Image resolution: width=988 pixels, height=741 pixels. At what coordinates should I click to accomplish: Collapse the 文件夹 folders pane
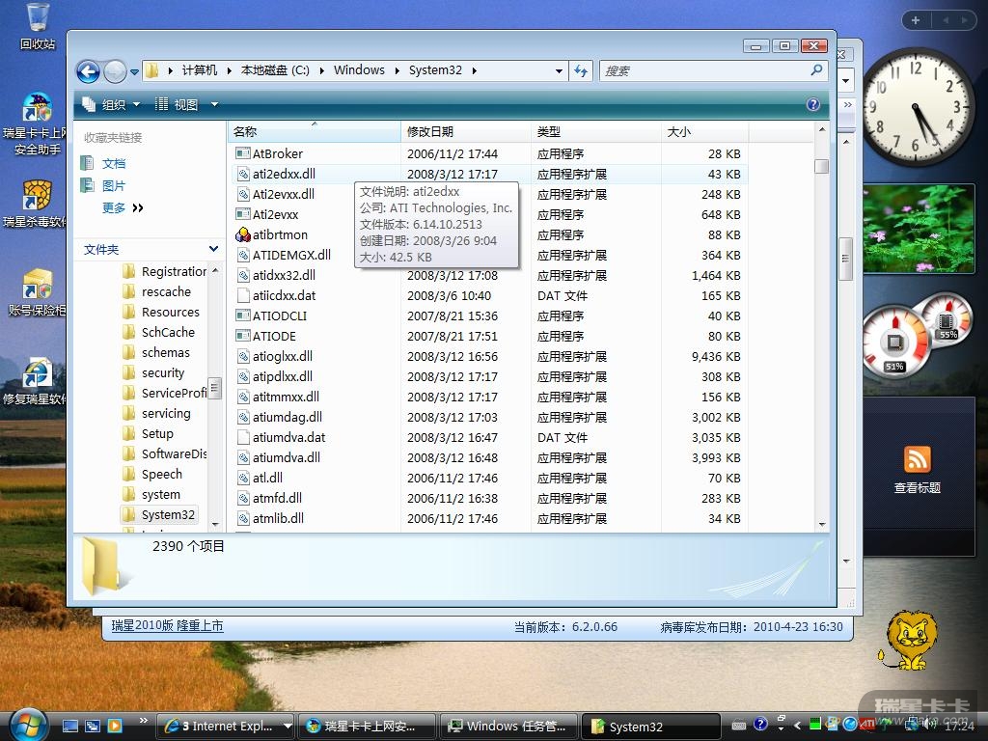click(x=213, y=249)
